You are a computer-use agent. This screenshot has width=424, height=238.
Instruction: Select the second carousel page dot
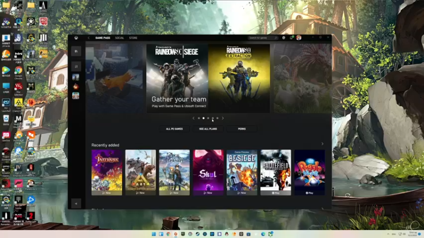point(204,118)
